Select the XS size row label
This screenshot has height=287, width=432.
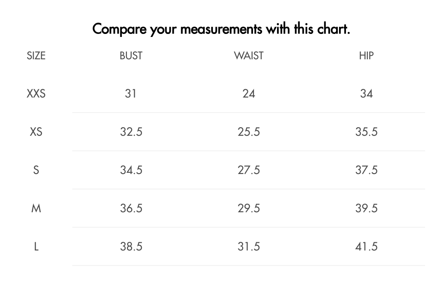point(36,132)
